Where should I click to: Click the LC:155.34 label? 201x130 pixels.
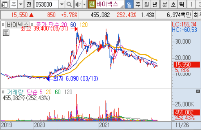[x=184, y=24]
